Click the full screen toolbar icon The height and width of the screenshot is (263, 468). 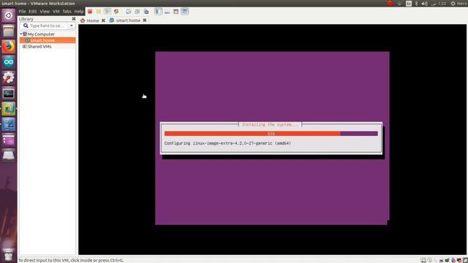(176, 12)
